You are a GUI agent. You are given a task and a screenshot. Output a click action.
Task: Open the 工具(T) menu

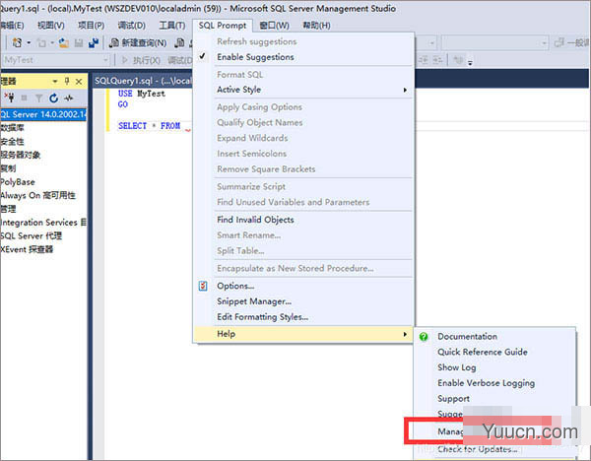(x=172, y=25)
